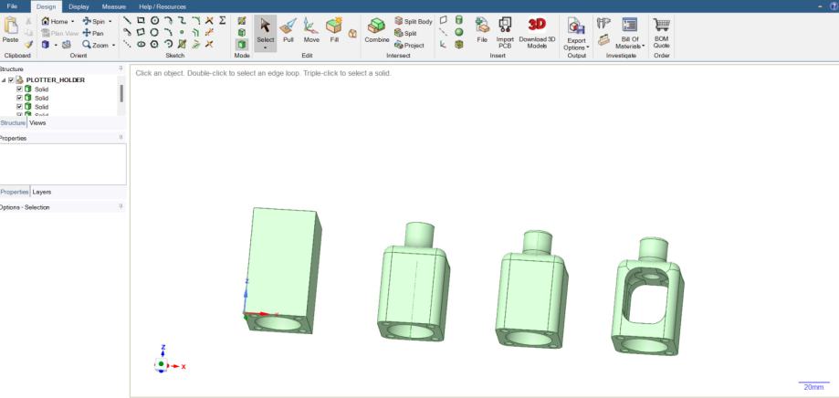Toggle the second Solid visibility checkbox
The height and width of the screenshot is (398, 839).
pos(20,98)
